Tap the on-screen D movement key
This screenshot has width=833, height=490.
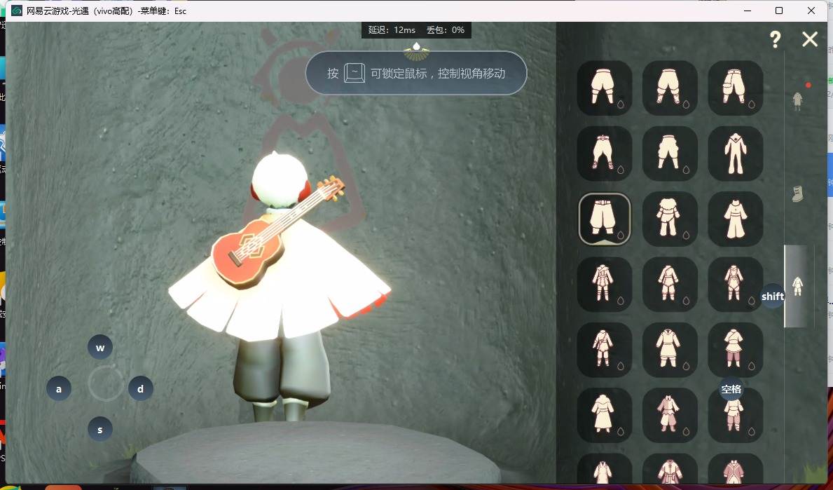pos(140,389)
